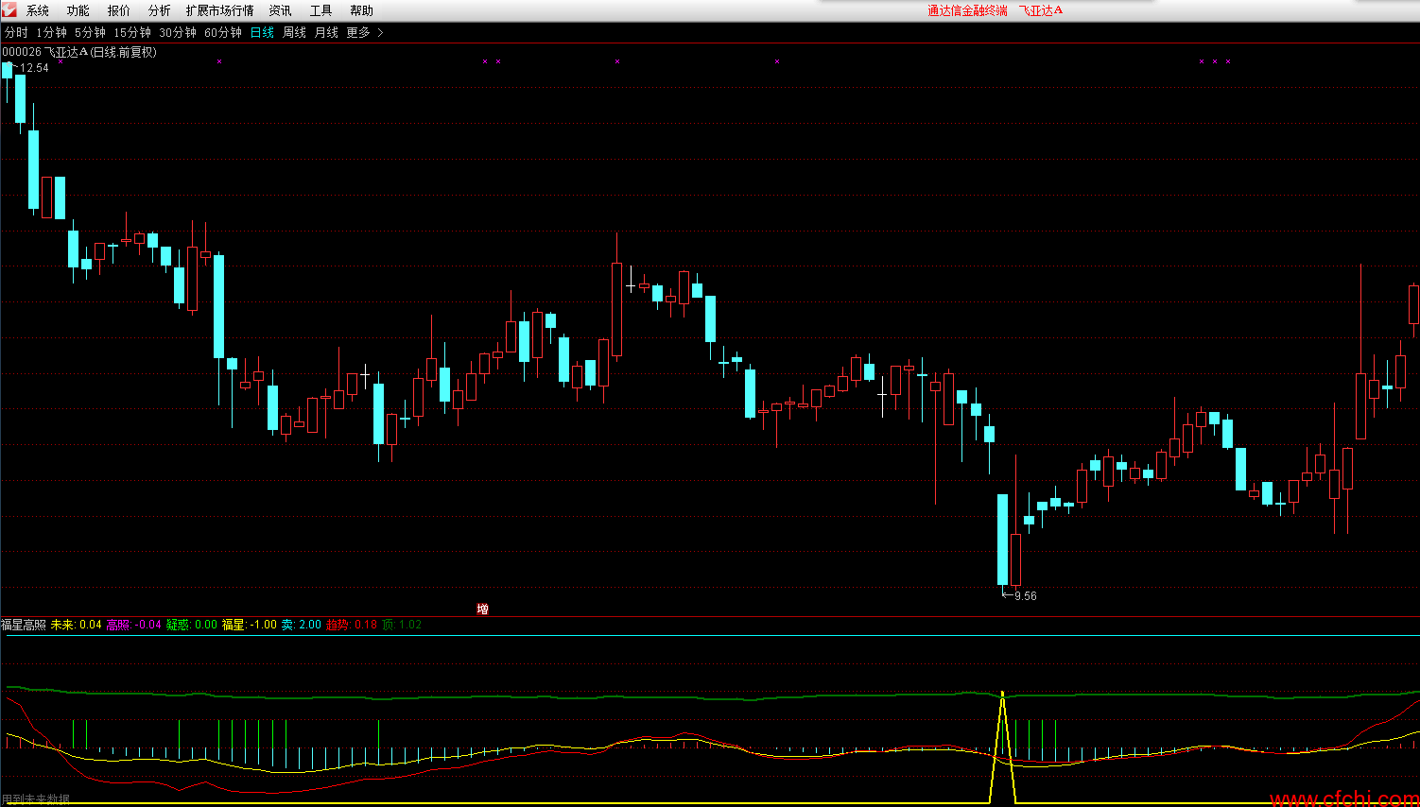This screenshot has height=807, width=1420.
Task: Click the 高照: -0.04 indicator value
Action: pyautogui.click(x=134, y=625)
